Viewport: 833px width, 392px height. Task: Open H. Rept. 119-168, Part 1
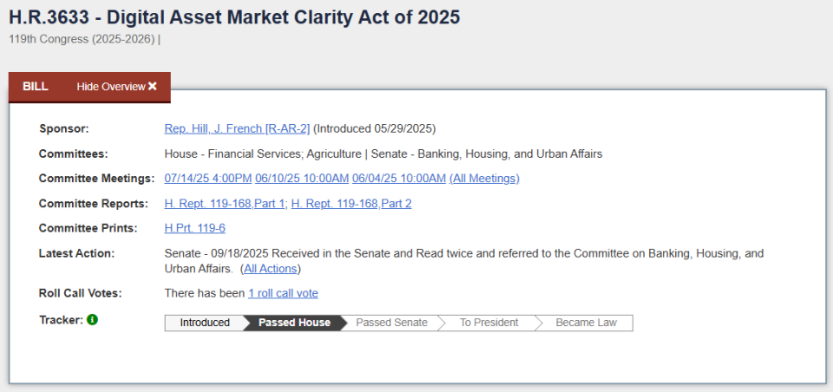pyautogui.click(x=225, y=204)
